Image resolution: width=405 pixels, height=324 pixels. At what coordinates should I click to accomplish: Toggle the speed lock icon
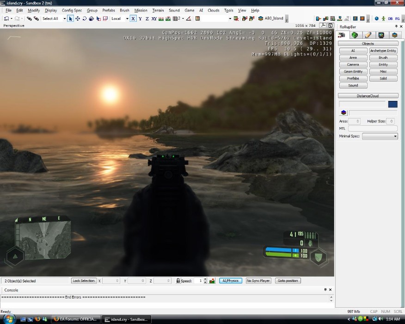pos(178,280)
